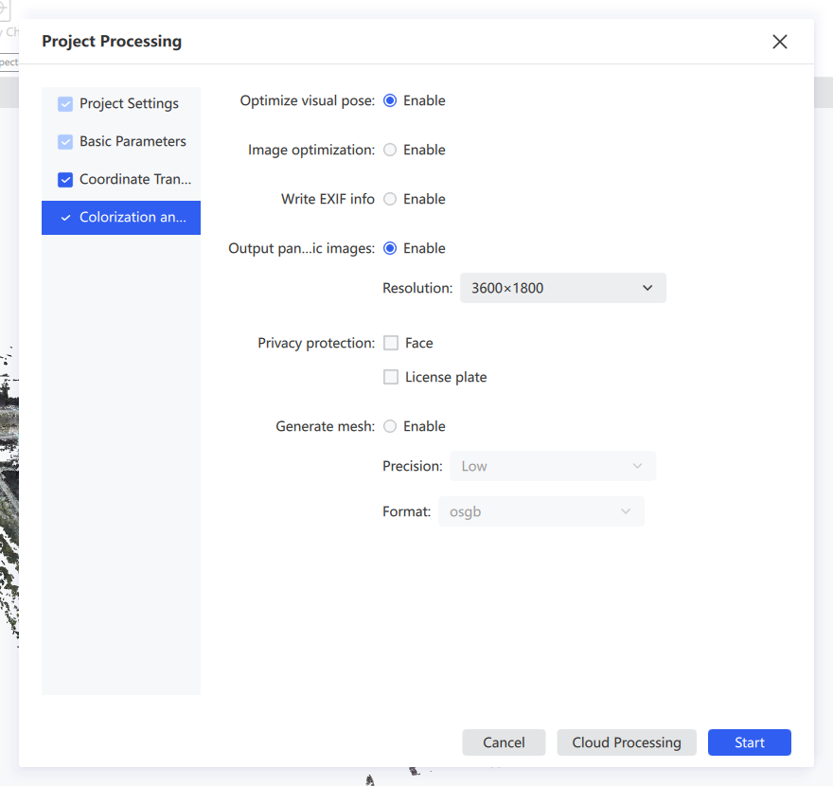Click the Cancel button
Viewport: 833px width, 786px height.
pyautogui.click(x=504, y=742)
